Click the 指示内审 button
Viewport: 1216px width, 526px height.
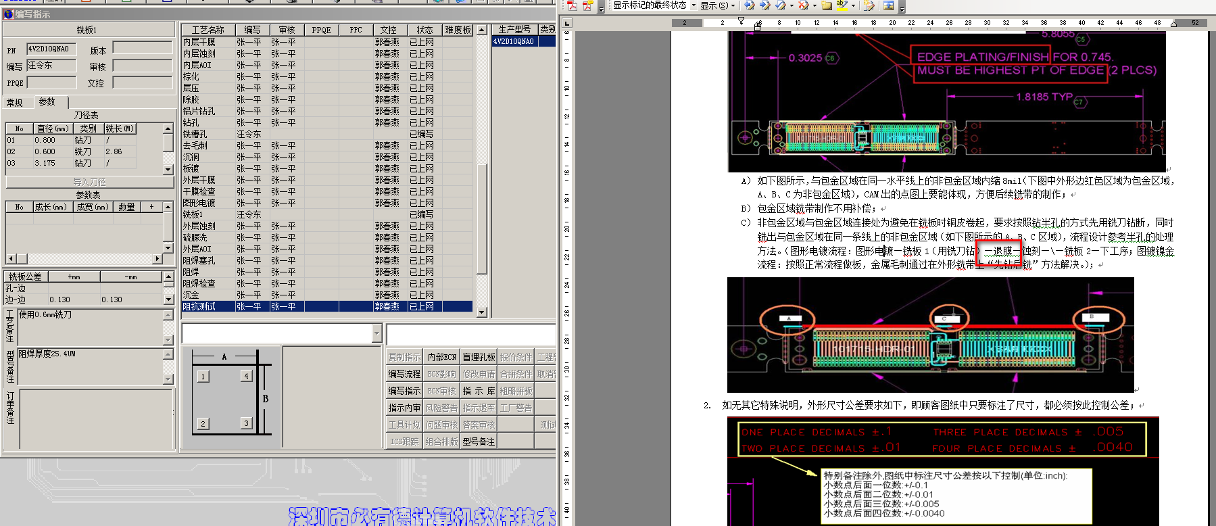(404, 408)
